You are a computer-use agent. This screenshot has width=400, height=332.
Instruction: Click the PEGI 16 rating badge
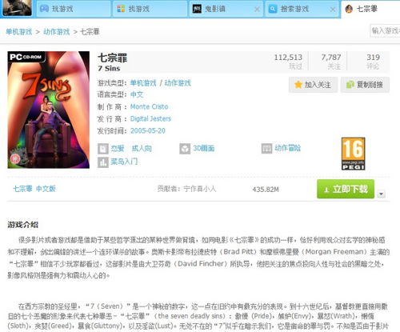coord(353,154)
